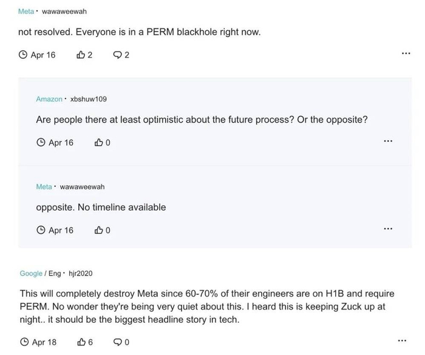Open more options on xbshuw109's reply
This screenshot has height=355, width=425.
click(x=388, y=141)
